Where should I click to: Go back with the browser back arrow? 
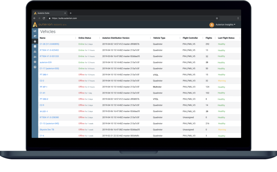[34, 18]
